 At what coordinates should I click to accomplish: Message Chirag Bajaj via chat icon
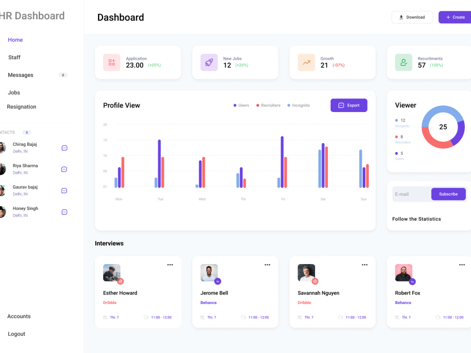pos(64,148)
